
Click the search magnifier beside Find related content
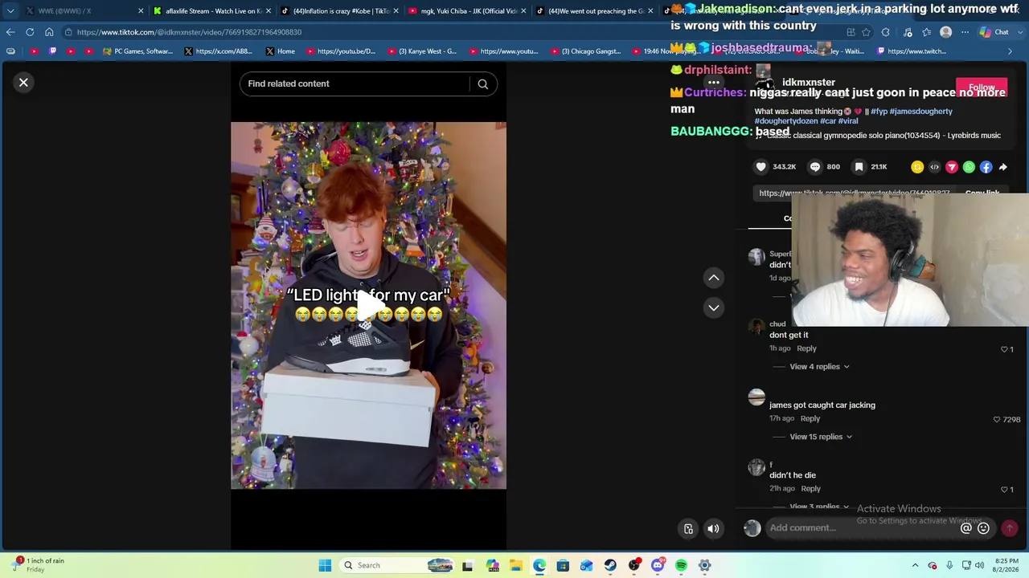click(x=482, y=83)
